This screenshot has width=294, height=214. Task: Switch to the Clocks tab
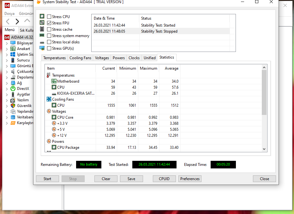click(x=134, y=58)
